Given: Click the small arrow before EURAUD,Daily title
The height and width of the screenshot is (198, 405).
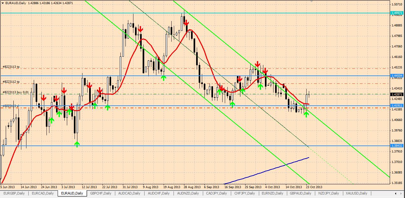Looking at the screenshot, I should tap(3, 3).
